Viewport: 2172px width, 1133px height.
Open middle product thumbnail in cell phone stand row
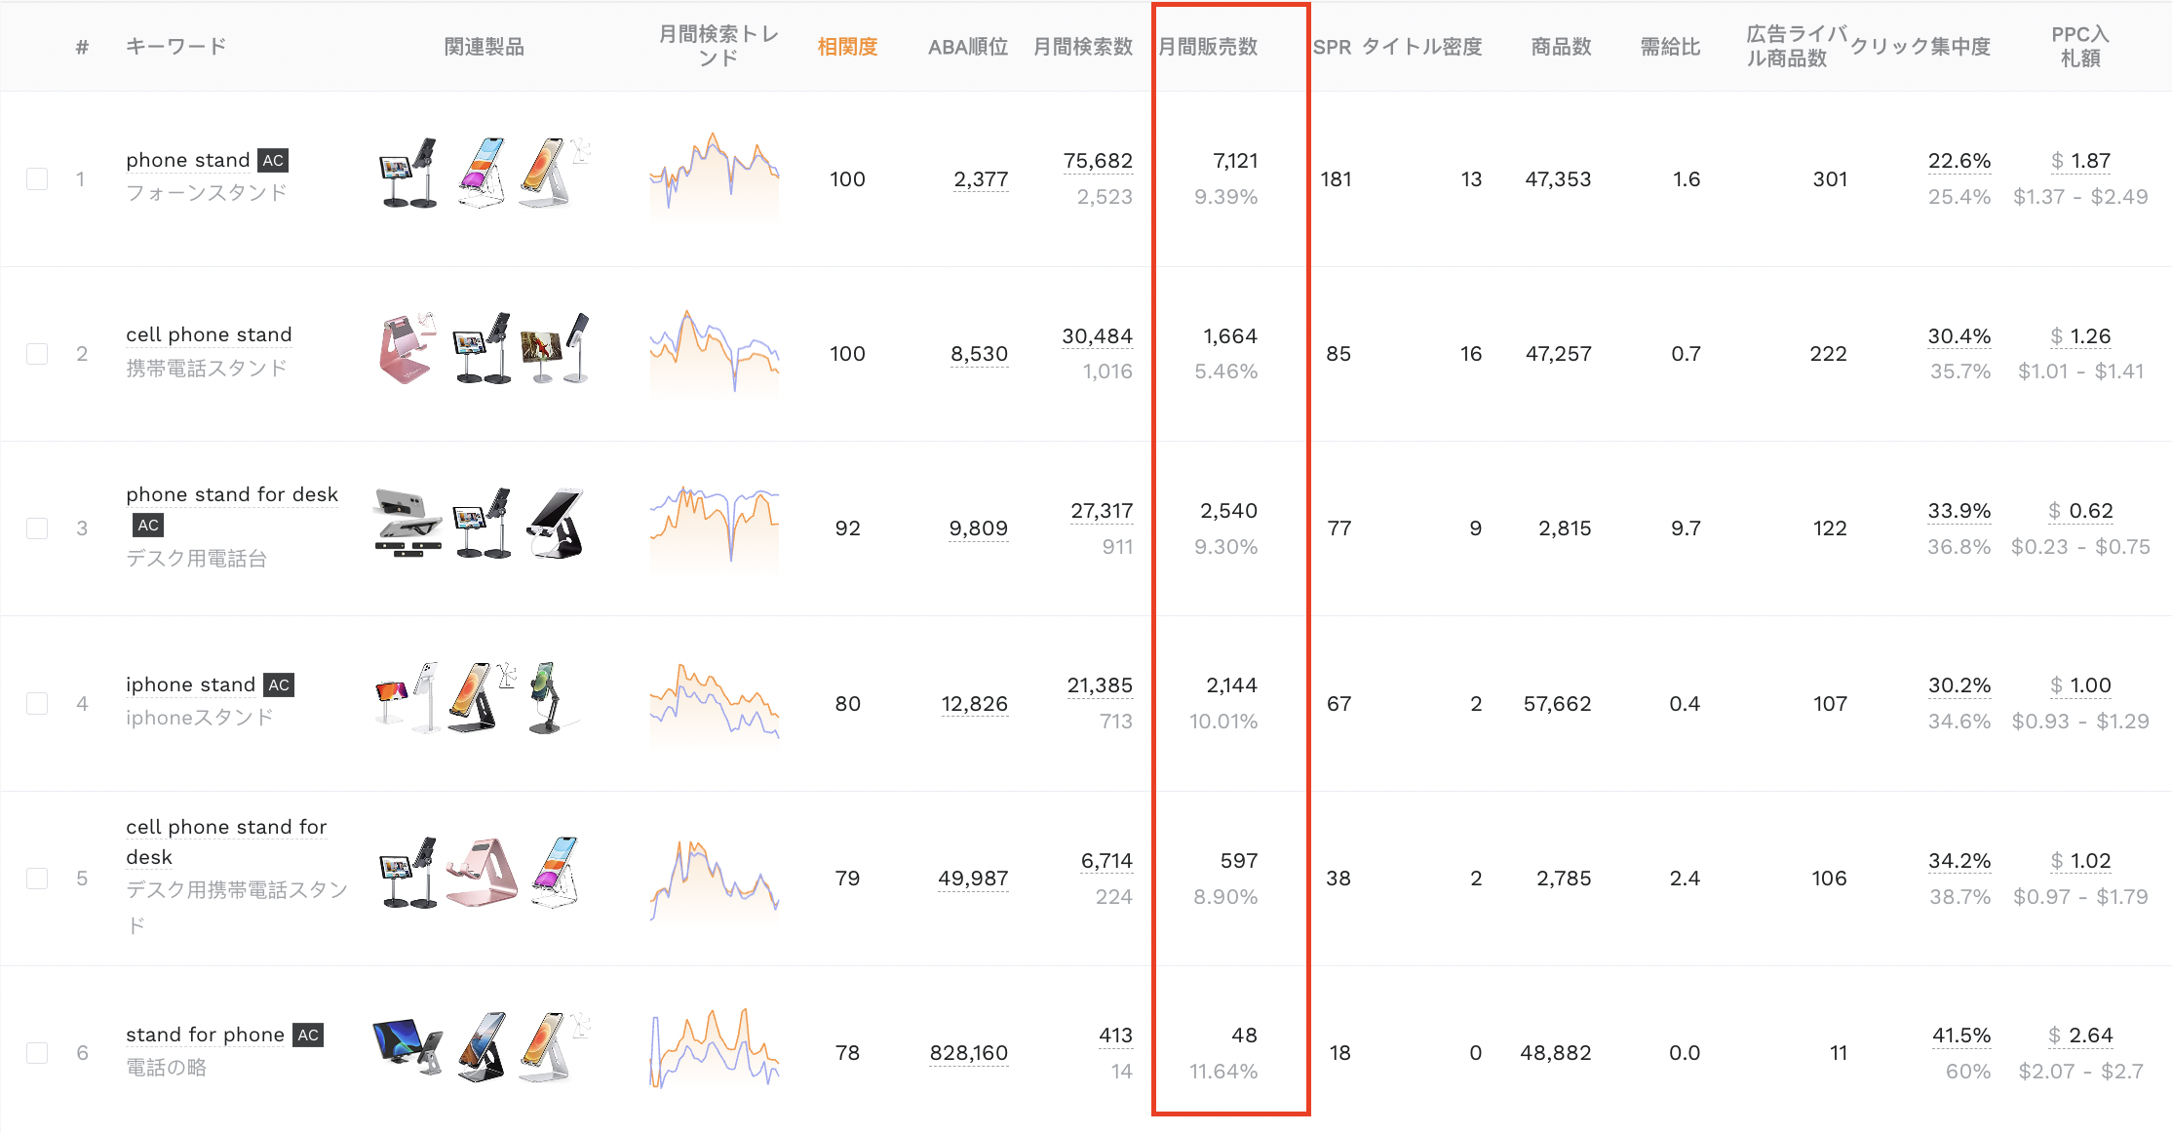tap(482, 348)
